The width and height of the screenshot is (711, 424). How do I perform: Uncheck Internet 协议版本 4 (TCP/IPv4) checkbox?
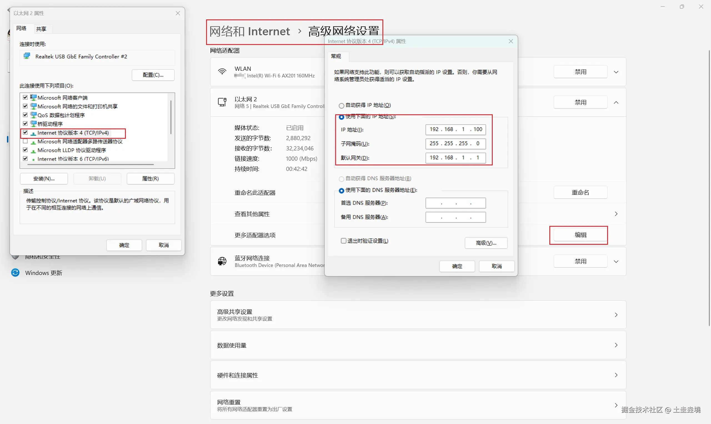point(26,133)
